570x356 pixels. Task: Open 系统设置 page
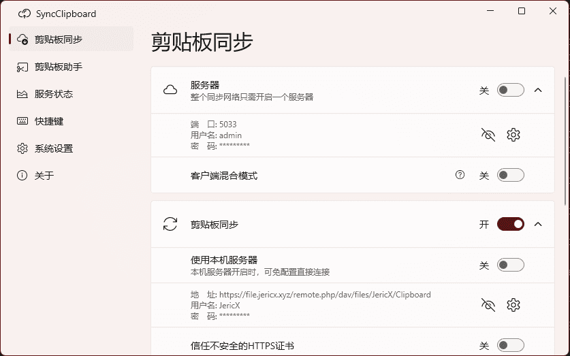[x=72, y=148]
